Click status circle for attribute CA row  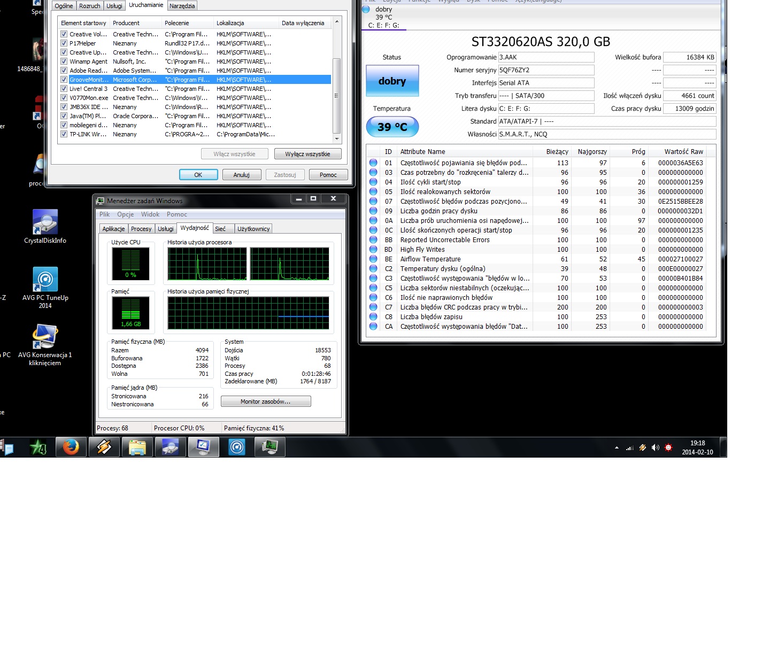coord(373,326)
